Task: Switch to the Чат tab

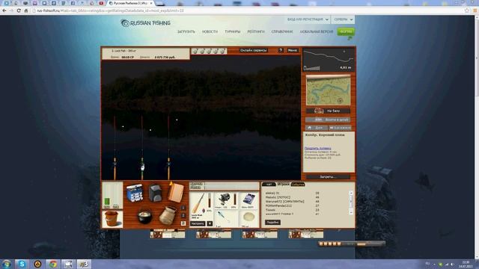Action: (x=269, y=185)
